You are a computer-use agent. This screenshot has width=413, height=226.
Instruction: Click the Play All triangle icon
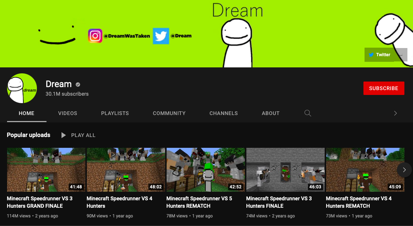(63, 135)
